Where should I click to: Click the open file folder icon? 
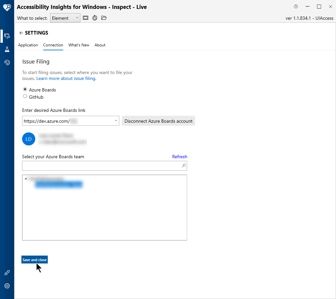[x=104, y=18]
